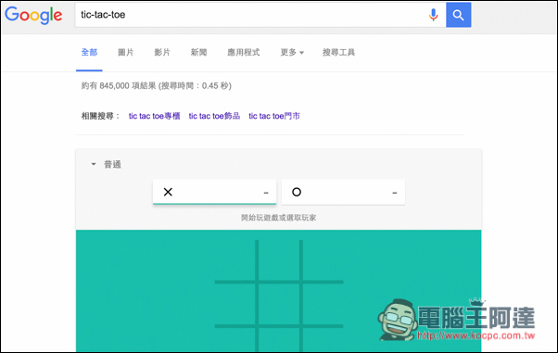Open the tic tac toe飾品 related search
558x353 pixels.
[214, 116]
